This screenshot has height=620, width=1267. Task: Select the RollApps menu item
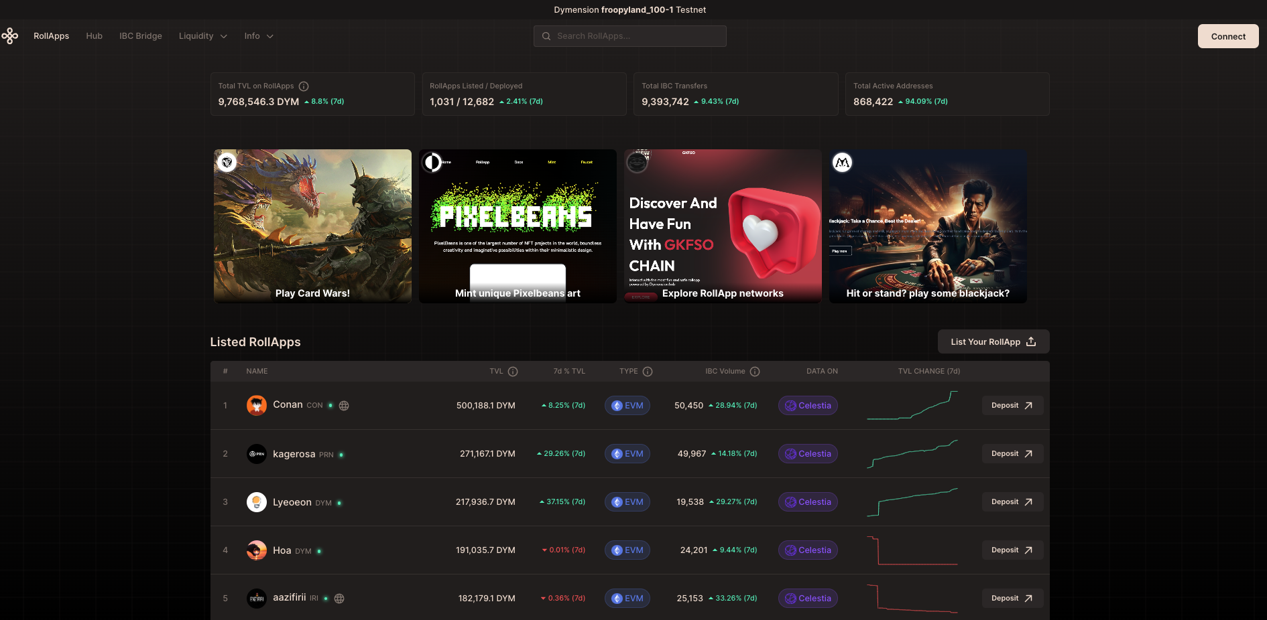(x=51, y=35)
